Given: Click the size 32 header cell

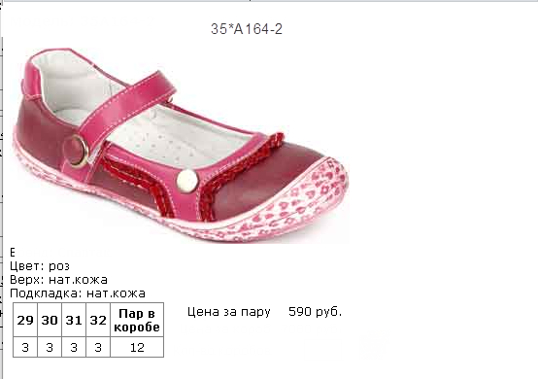Looking at the screenshot, I should tap(98, 320).
